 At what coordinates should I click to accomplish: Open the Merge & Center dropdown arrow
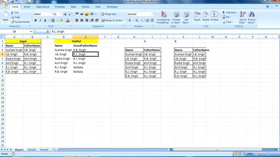tap(123, 20)
